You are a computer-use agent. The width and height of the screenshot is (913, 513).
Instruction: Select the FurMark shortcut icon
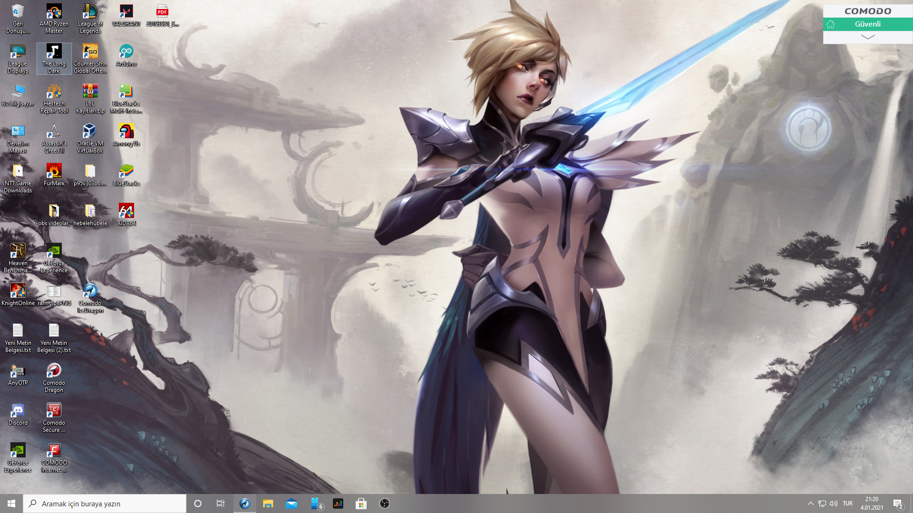click(x=54, y=174)
